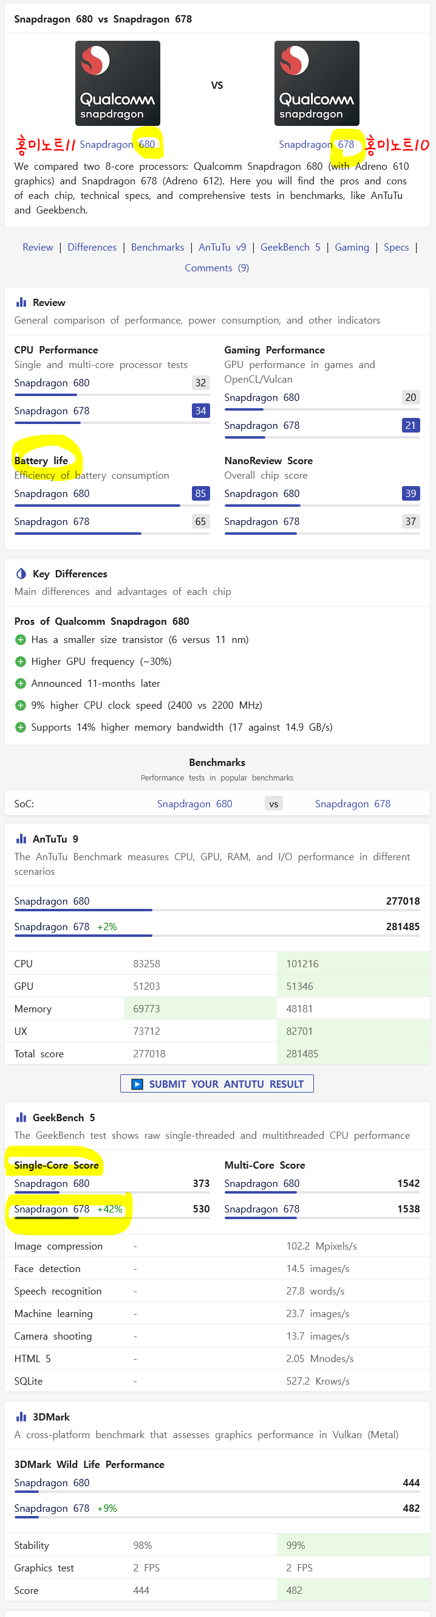Open Snapdragon 678 under Multi-Core Score
The height and width of the screenshot is (1617, 436).
tap(262, 1209)
